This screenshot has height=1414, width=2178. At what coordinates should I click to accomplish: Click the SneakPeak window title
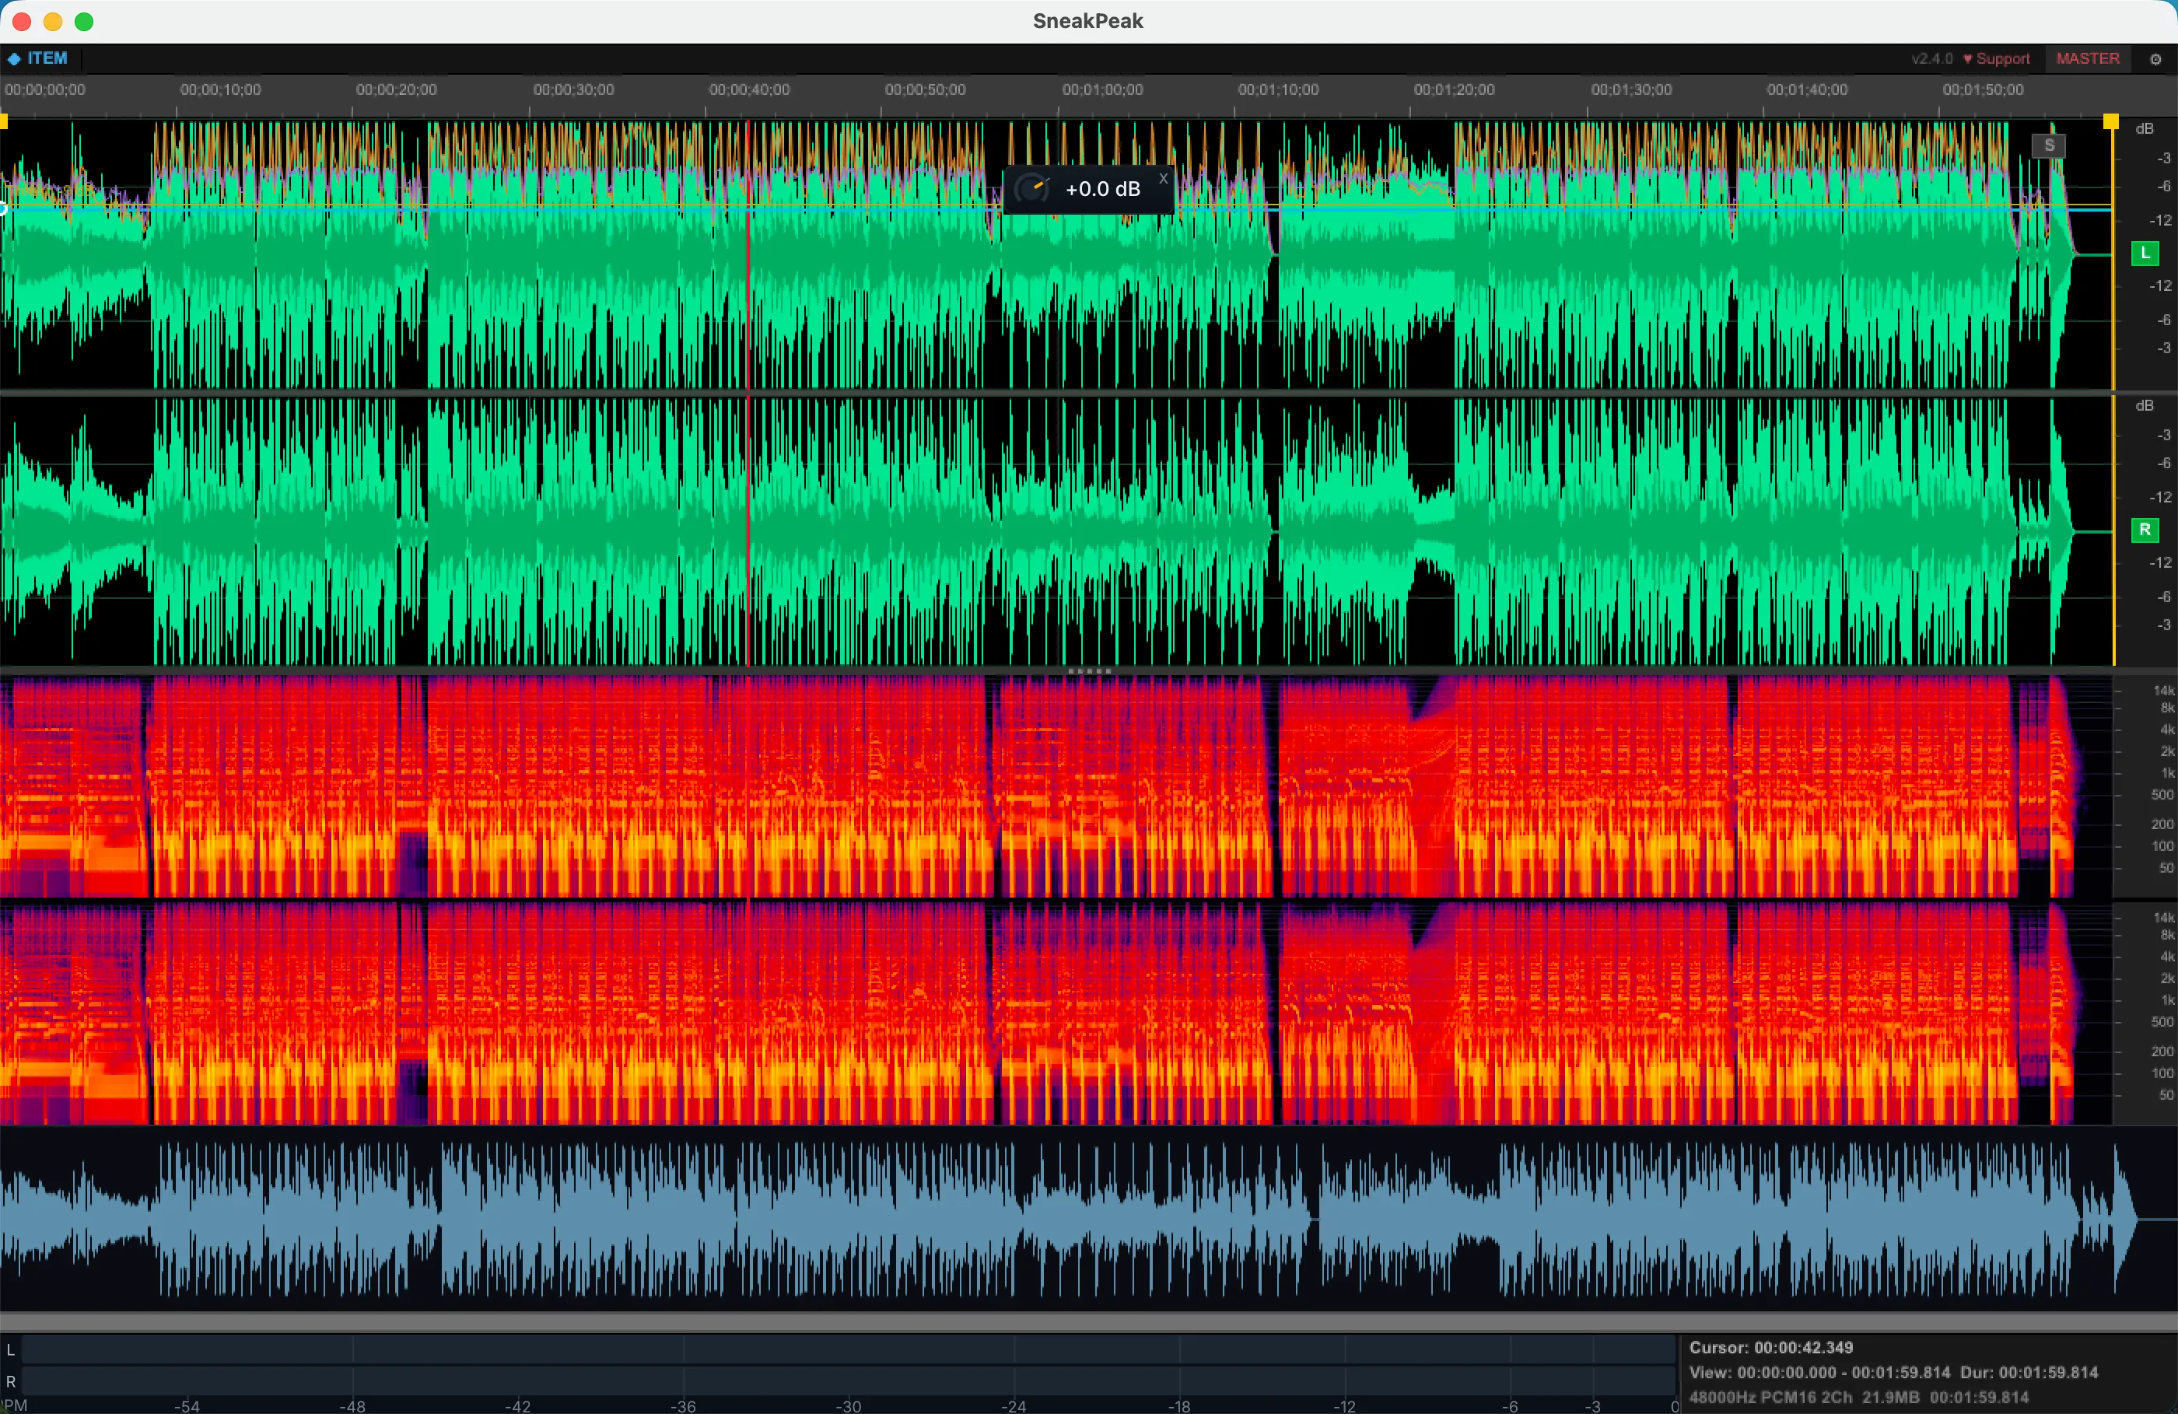click(1088, 21)
